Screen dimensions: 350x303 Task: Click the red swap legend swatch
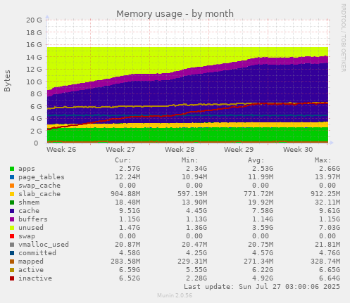click(12, 236)
